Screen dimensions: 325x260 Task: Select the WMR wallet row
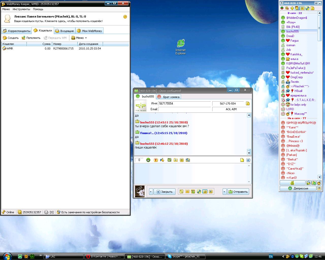click(x=65, y=48)
